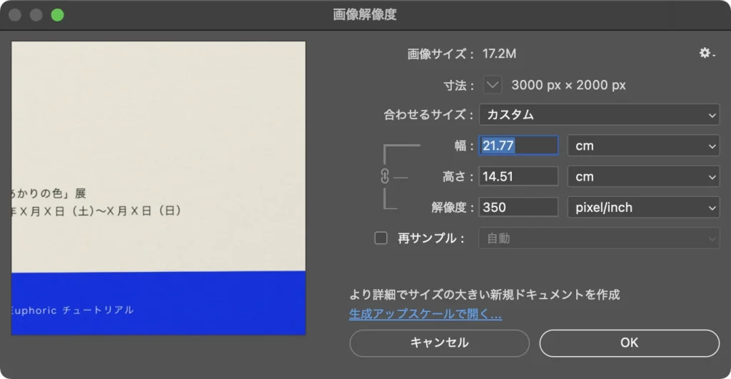The height and width of the screenshot is (379, 731).
Task: Open the 幅 unit cm dropdown
Action: (x=643, y=146)
